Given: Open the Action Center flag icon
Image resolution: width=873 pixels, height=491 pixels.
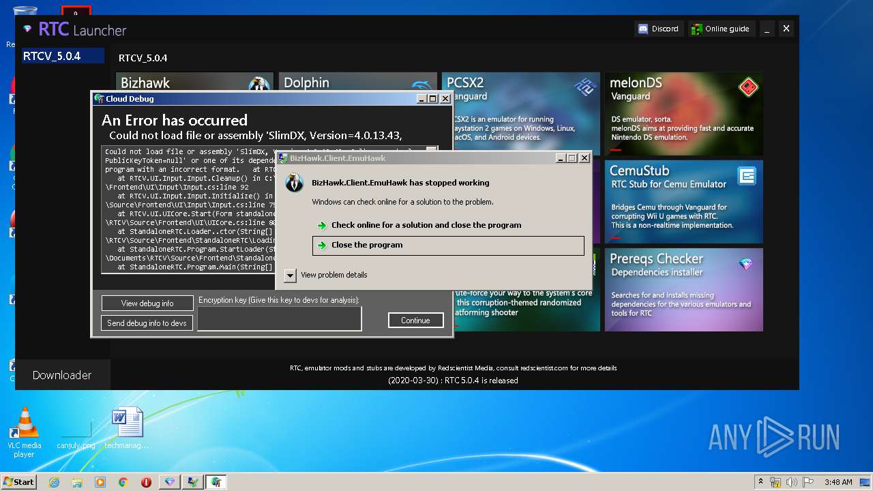Looking at the screenshot, I should pos(808,482).
